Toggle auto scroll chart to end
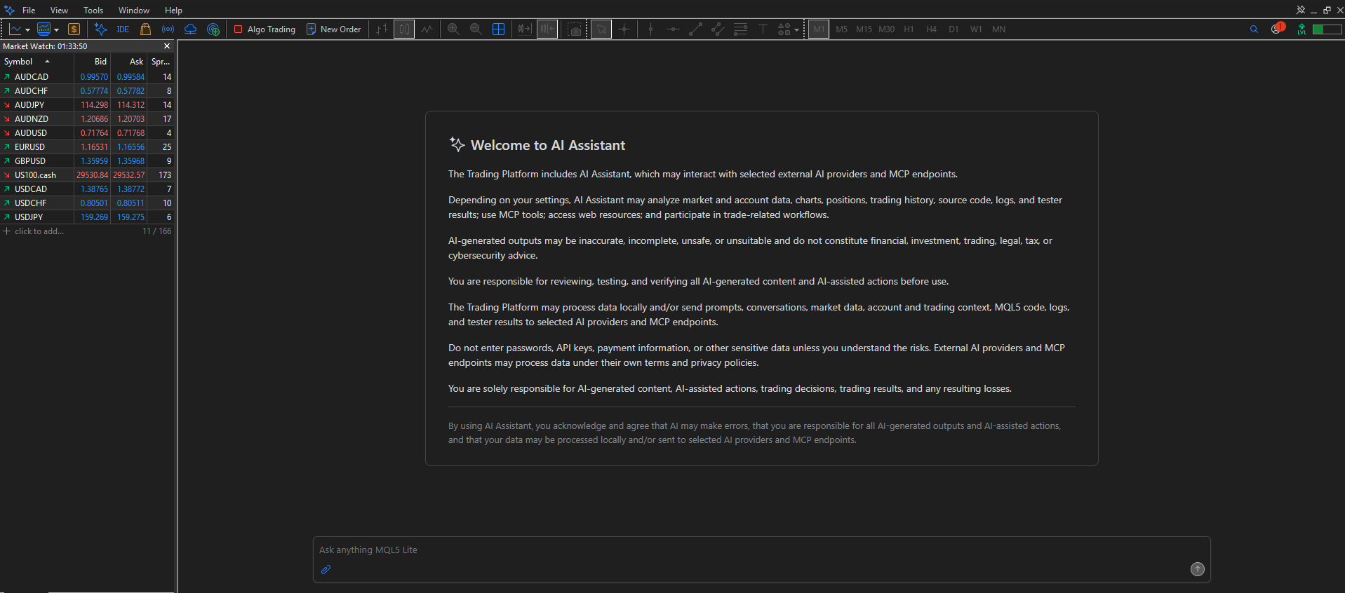The width and height of the screenshot is (1345, 593). tap(525, 29)
